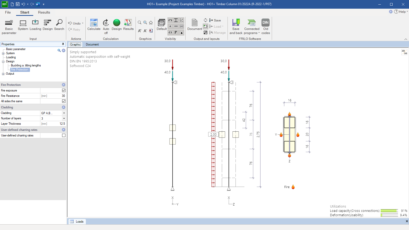The image size is (409, 230).
Task: Click the green play output icon
Action: click(x=206, y=26)
